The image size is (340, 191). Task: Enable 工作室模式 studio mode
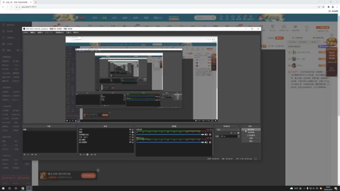(251, 135)
